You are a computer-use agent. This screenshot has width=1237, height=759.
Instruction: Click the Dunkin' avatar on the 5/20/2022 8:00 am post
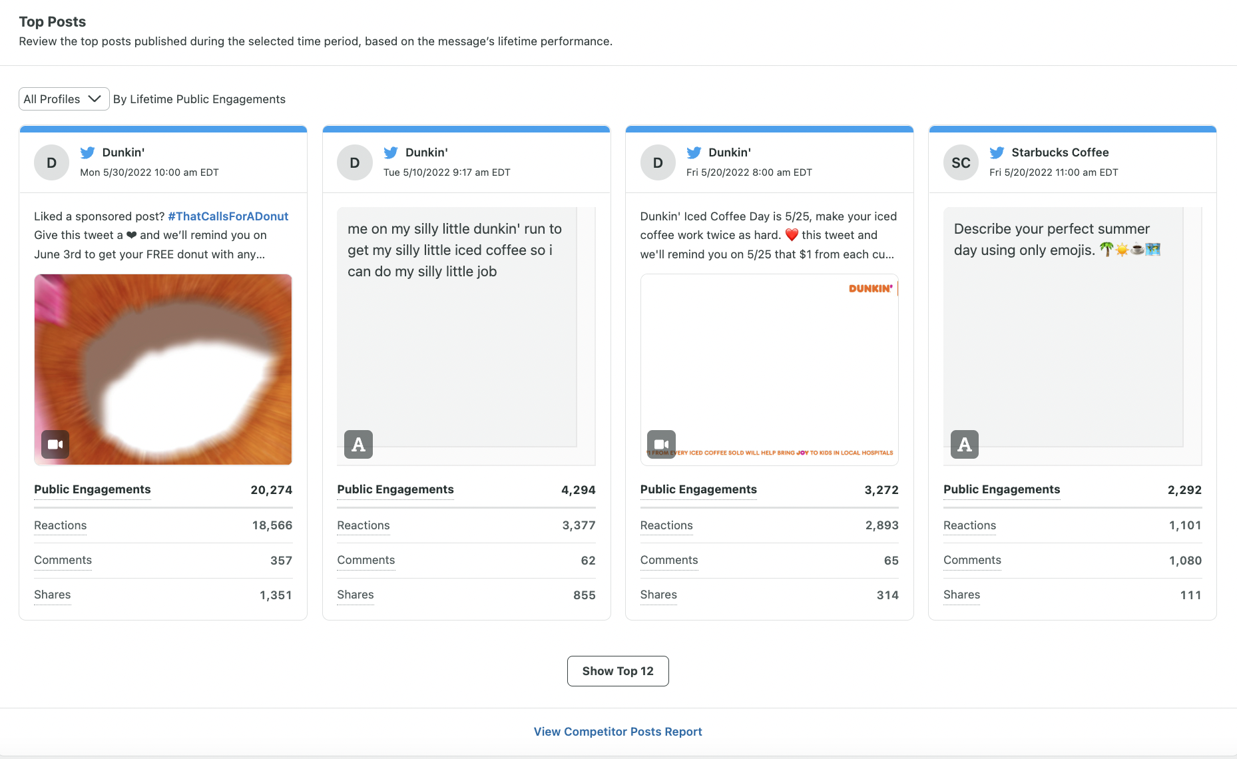pos(658,162)
